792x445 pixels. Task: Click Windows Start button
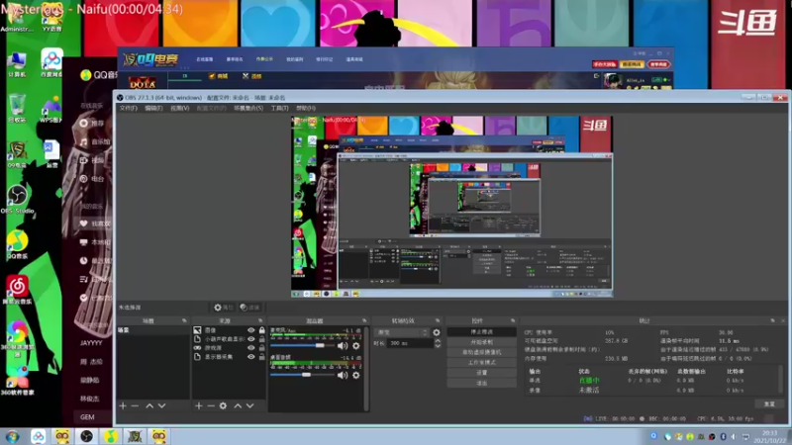pyautogui.click(x=12, y=436)
